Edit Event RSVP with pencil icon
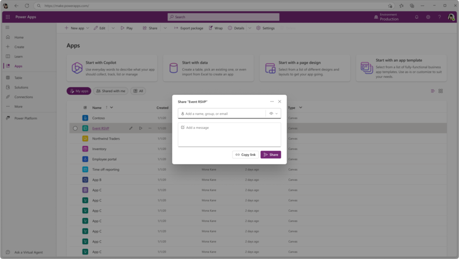Image resolution: width=459 pixels, height=259 pixels. tap(131, 128)
